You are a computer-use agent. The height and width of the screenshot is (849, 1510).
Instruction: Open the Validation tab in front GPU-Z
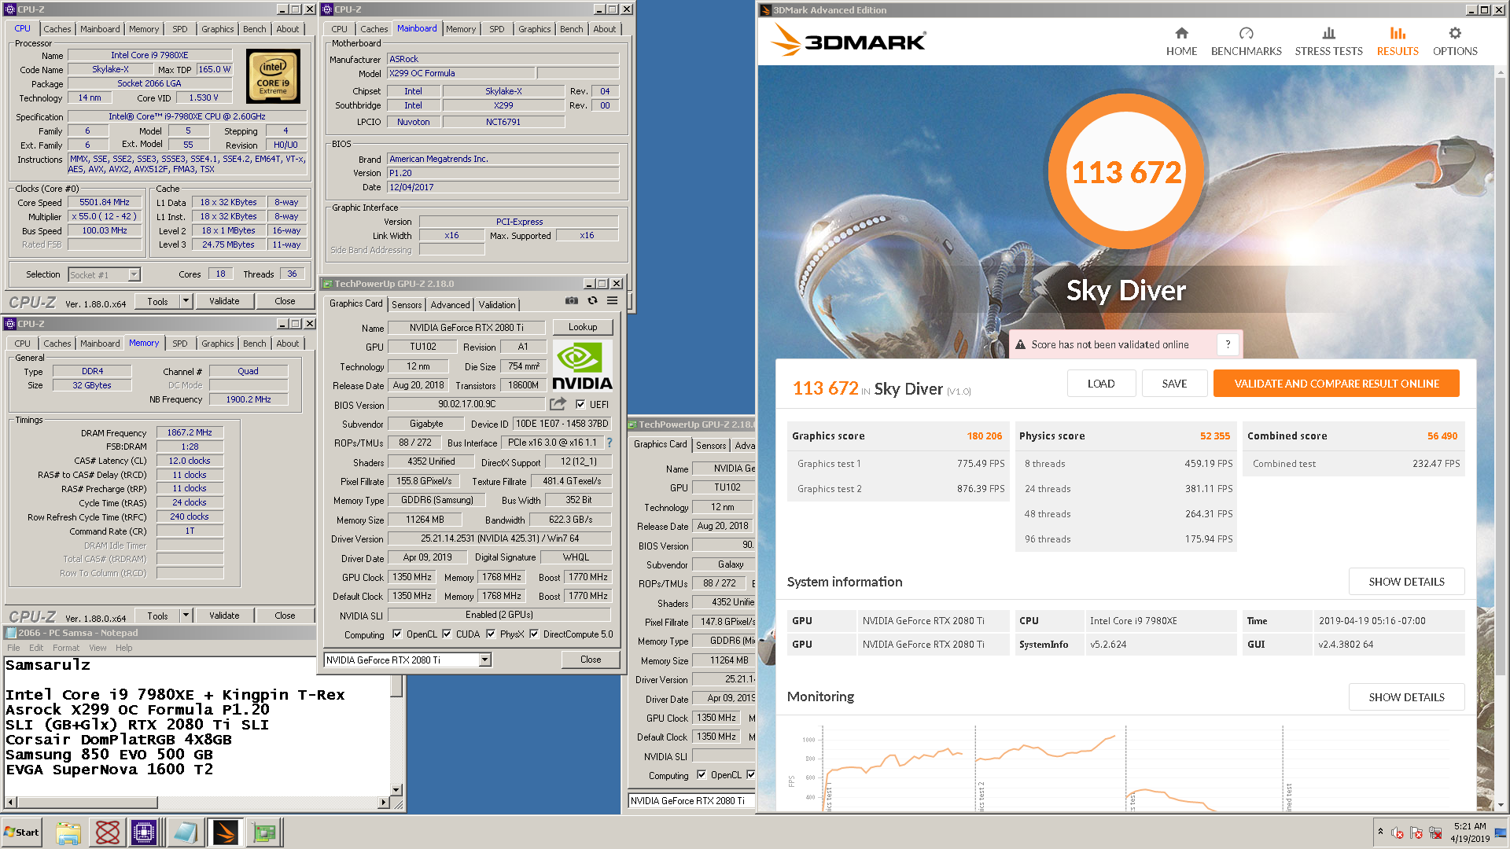(497, 304)
